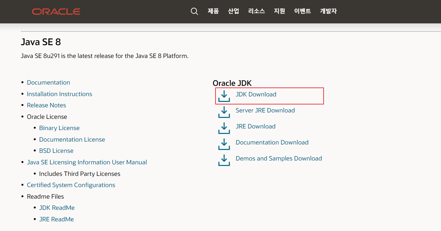Open the JDK ReadMe link
The height and width of the screenshot is (231, 441).
click(57, 208)
